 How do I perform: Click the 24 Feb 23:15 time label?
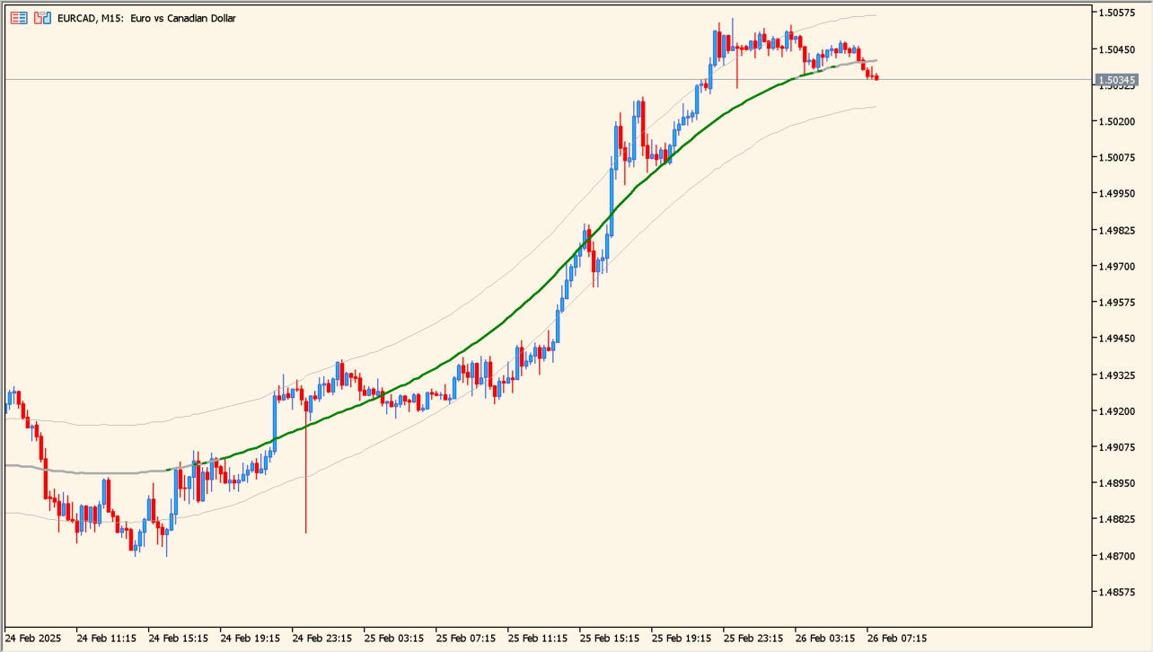pyautogui.click(x=321, y=639)
